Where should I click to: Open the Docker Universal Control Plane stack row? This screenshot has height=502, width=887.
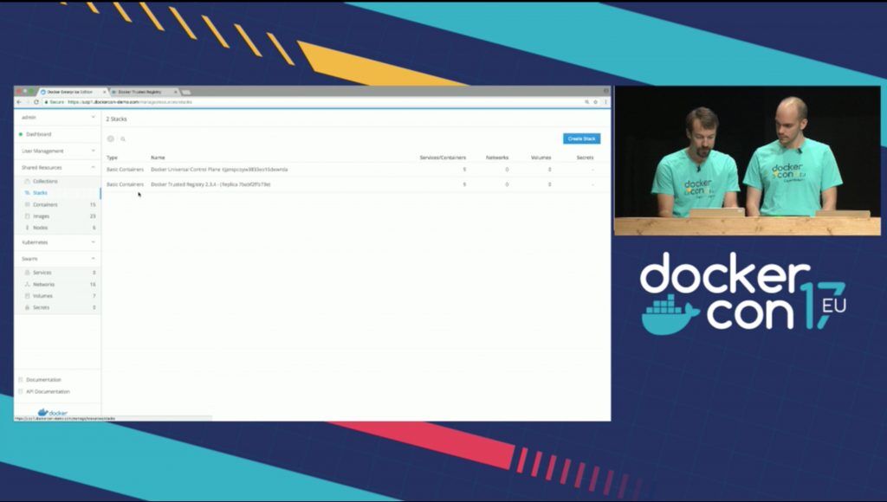[x=219, y=170]
